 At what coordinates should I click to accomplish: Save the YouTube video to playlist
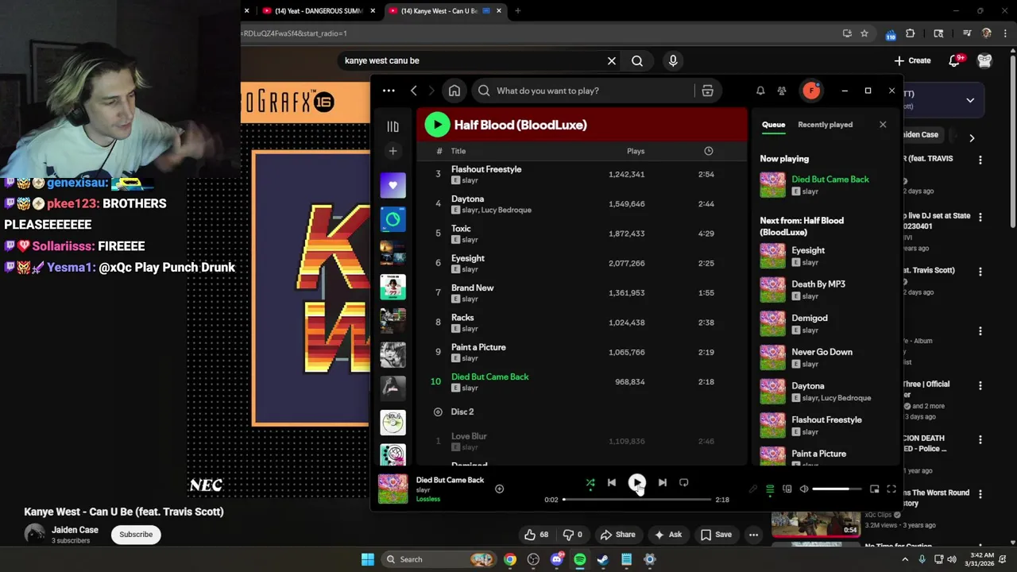coord(716,535)
